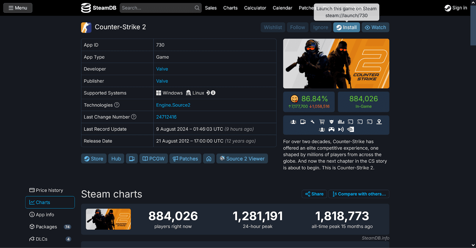
Task: Click the help icon beside Technologies
Action: pyautogui.click(x=117, y=105)
